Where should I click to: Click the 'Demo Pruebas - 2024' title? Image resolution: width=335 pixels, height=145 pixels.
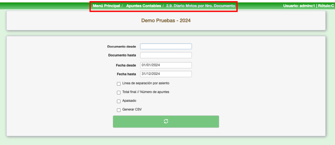(166, 20)
